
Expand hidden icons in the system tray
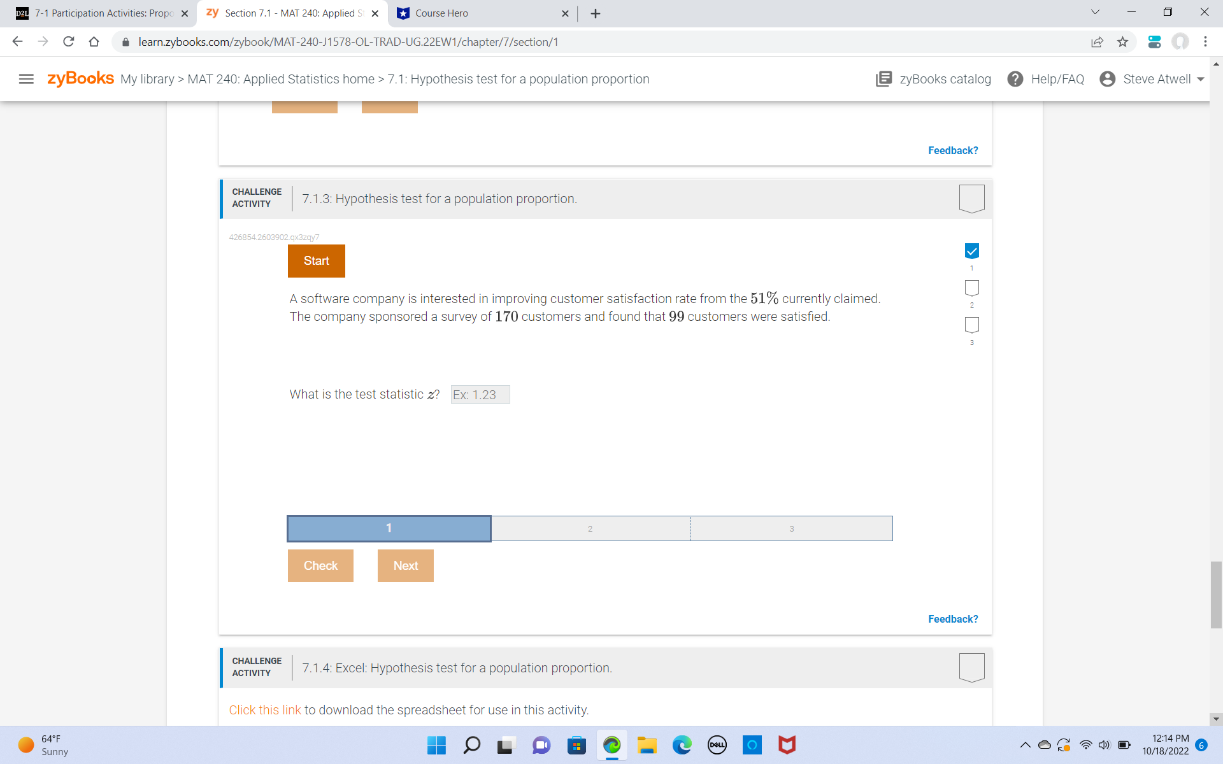[1024, 745]
